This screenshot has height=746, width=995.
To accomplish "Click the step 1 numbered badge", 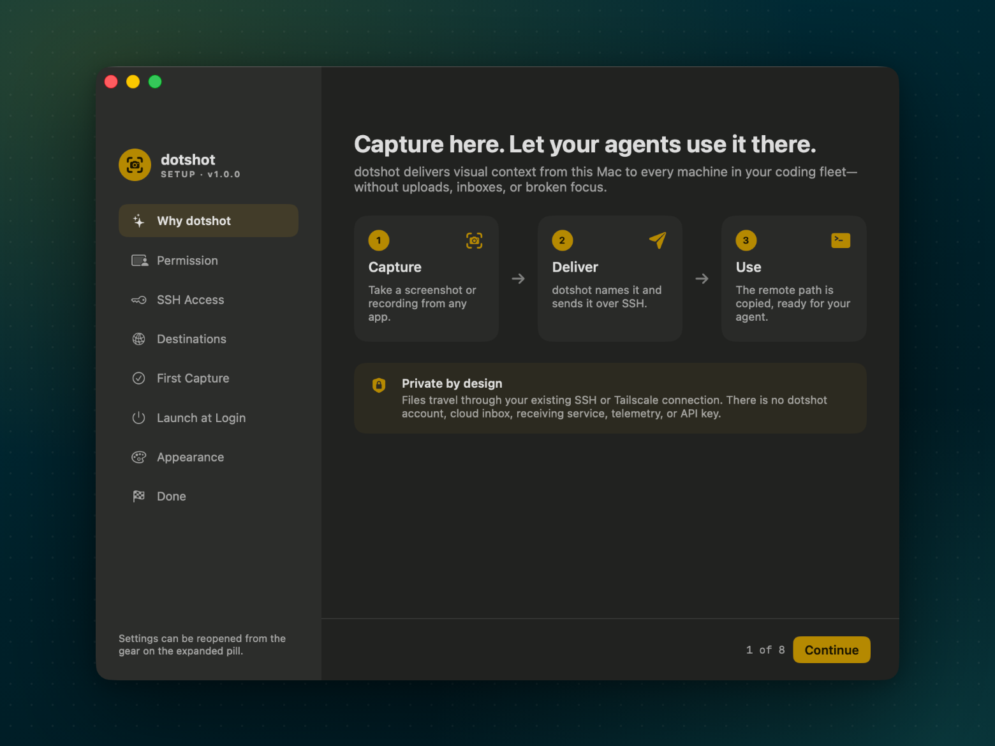I will 379,240.
